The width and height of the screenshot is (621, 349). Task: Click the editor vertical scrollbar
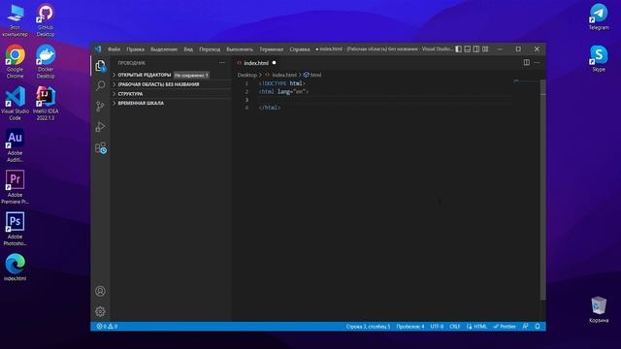[542, 190]
